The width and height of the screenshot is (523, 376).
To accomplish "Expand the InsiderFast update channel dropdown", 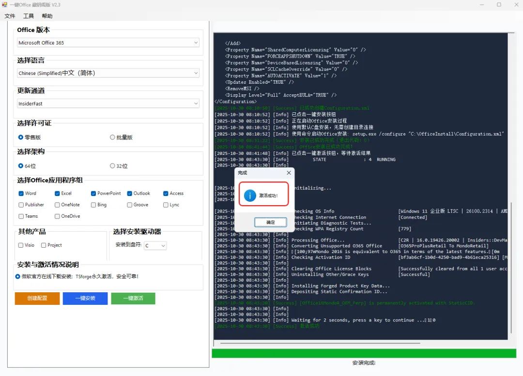I will pos(108,104).
